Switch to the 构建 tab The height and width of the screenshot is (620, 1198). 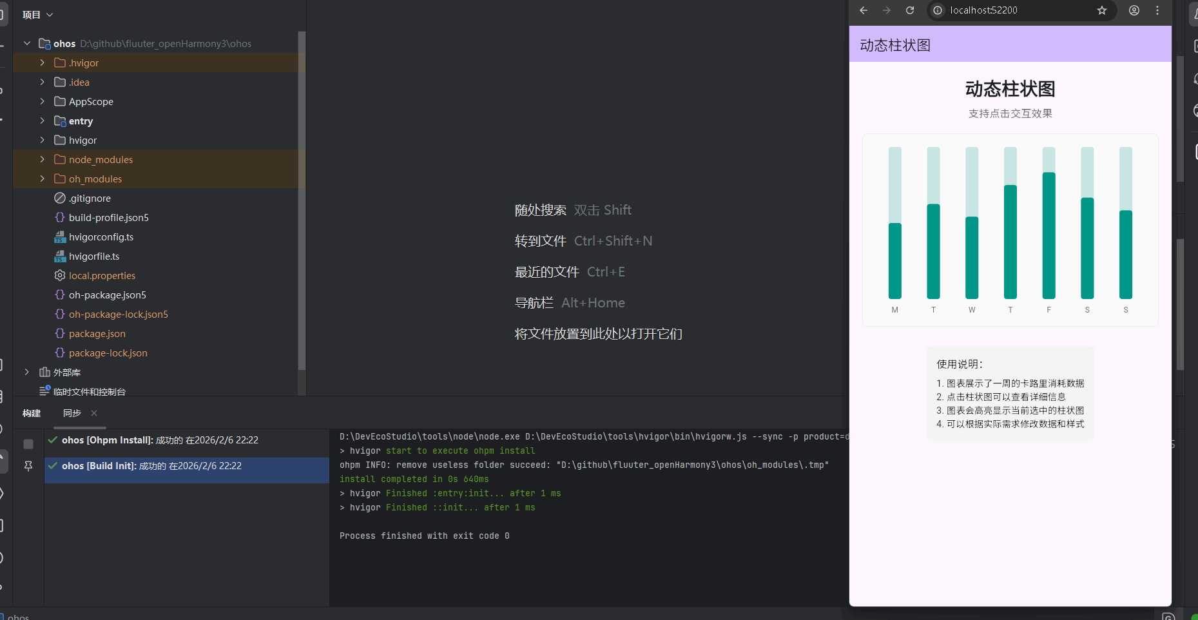coord(32,413)
